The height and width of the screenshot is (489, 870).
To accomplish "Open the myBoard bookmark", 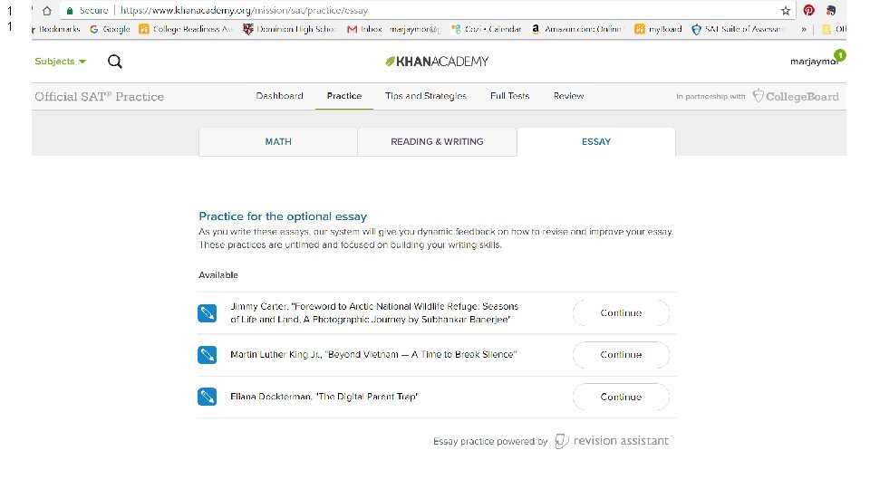I will tap(659, 29).
